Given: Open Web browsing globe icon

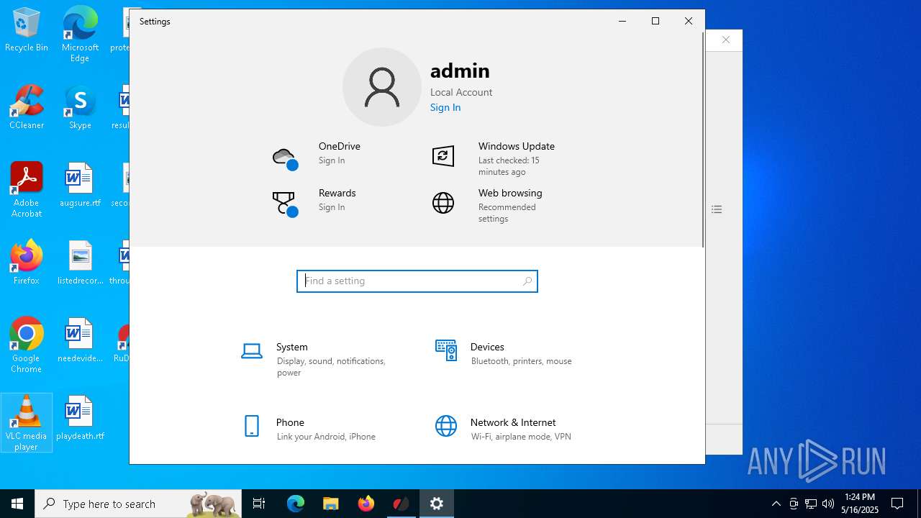Looking at the screenshot, I should coord(443,203).
